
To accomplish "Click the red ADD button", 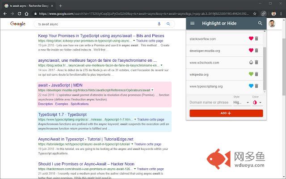I will [226, 113].
